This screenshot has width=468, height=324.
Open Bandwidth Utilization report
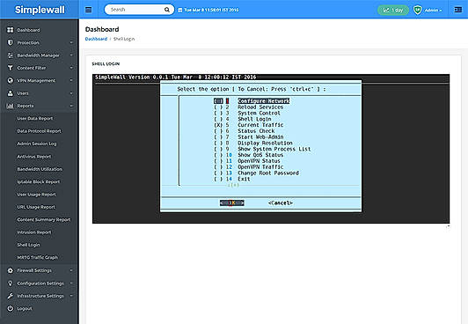(x=40, y=169)
